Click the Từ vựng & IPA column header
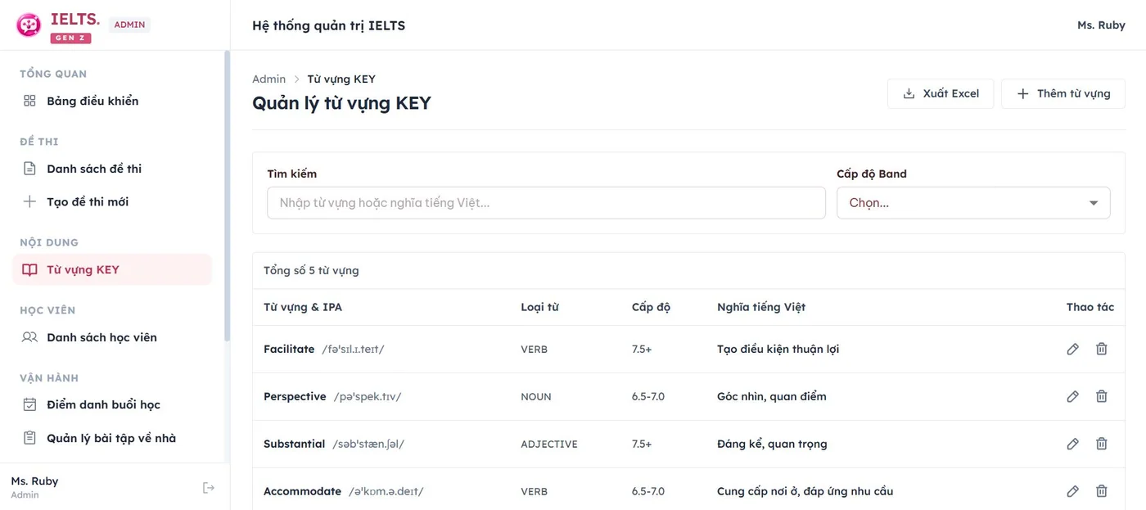1146x510 pixels. [303, 307]
